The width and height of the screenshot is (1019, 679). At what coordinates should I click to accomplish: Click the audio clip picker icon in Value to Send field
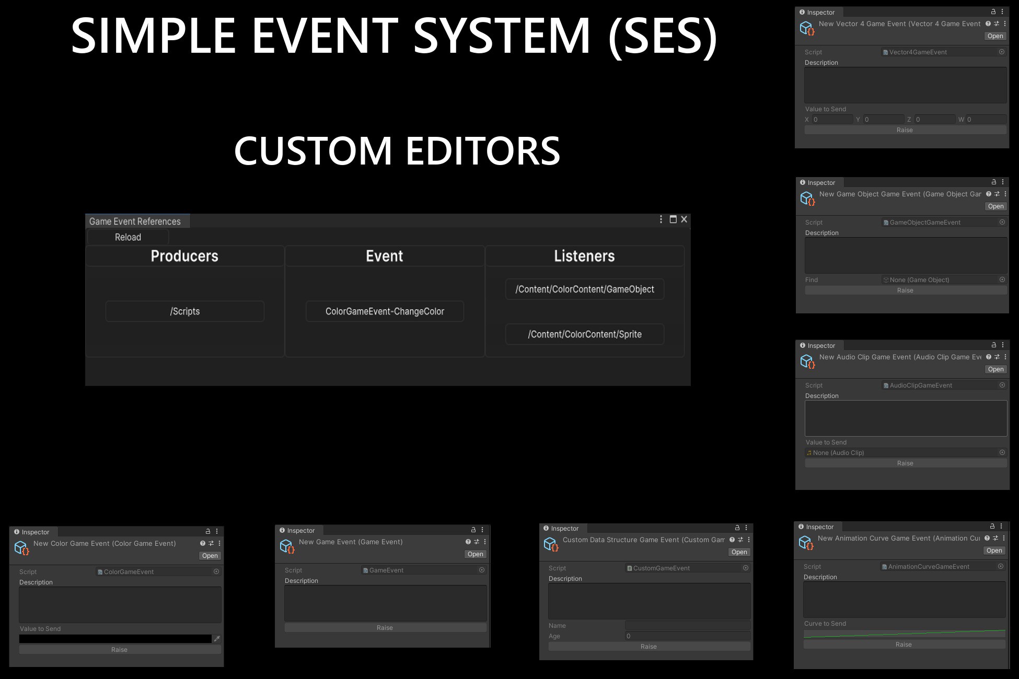coord(1002,452)
